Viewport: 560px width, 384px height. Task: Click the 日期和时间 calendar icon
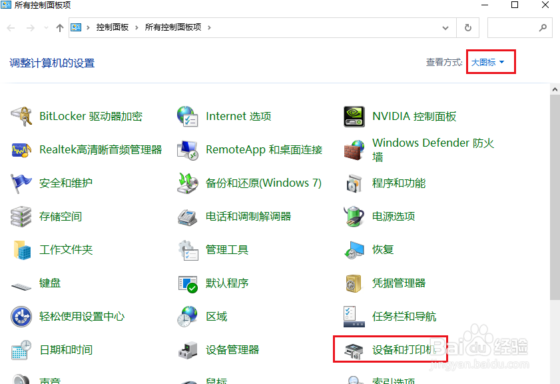pos(21,350)
